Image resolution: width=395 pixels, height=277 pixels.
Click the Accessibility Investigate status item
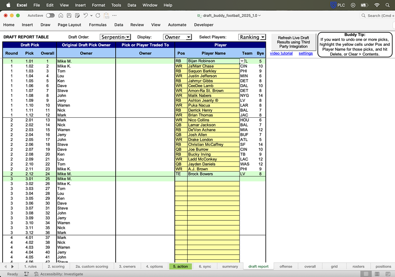coord(58,274)
